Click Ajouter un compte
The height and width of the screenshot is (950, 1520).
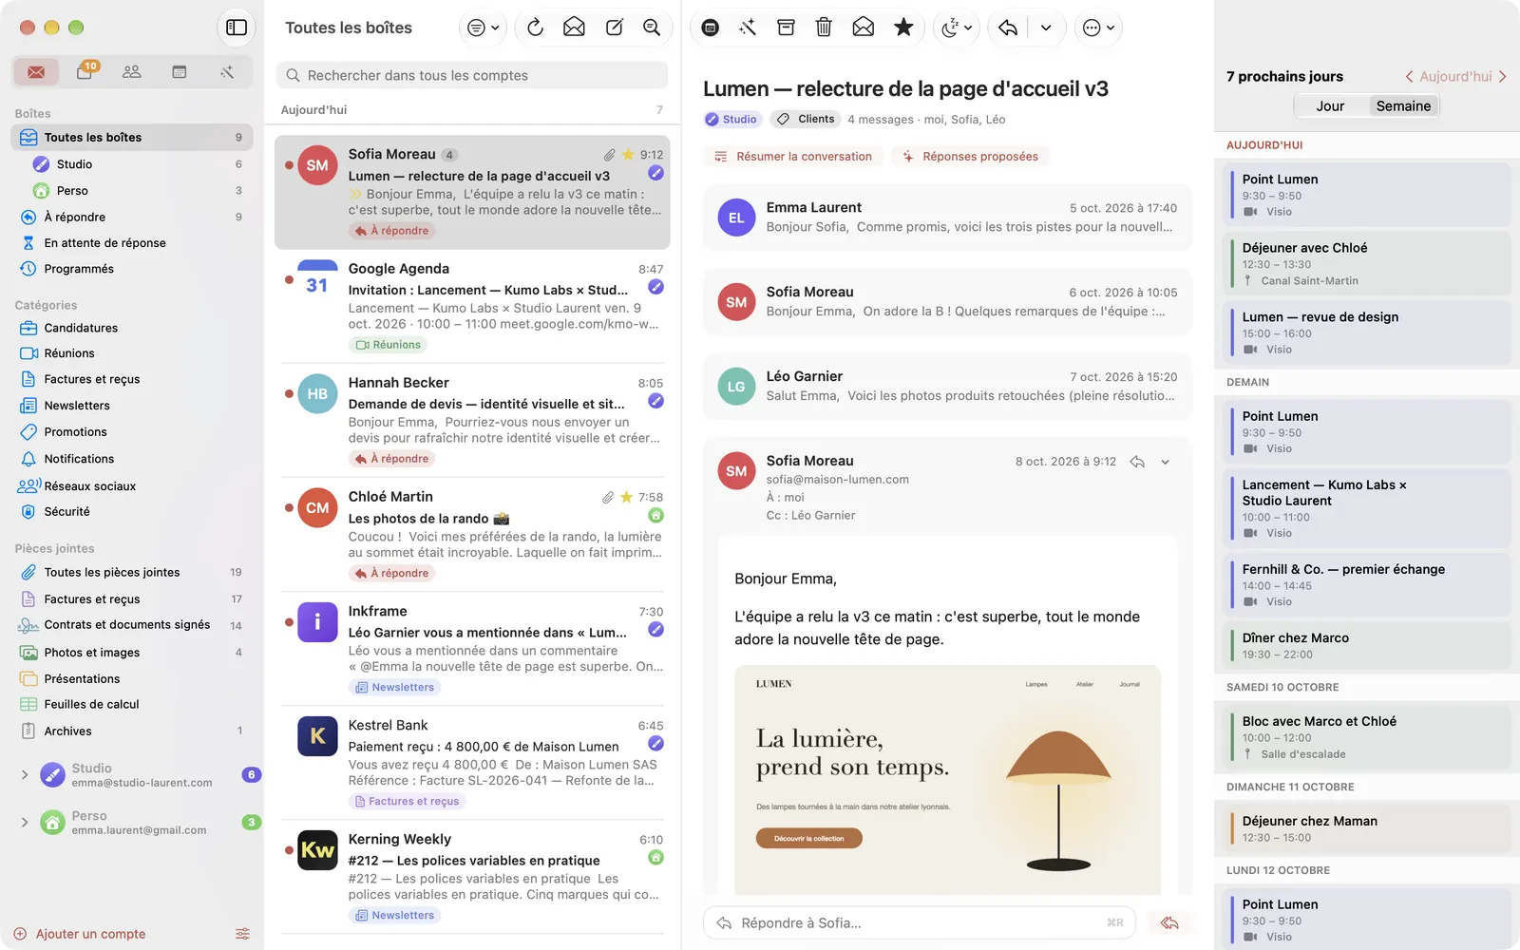coord(80,934)
